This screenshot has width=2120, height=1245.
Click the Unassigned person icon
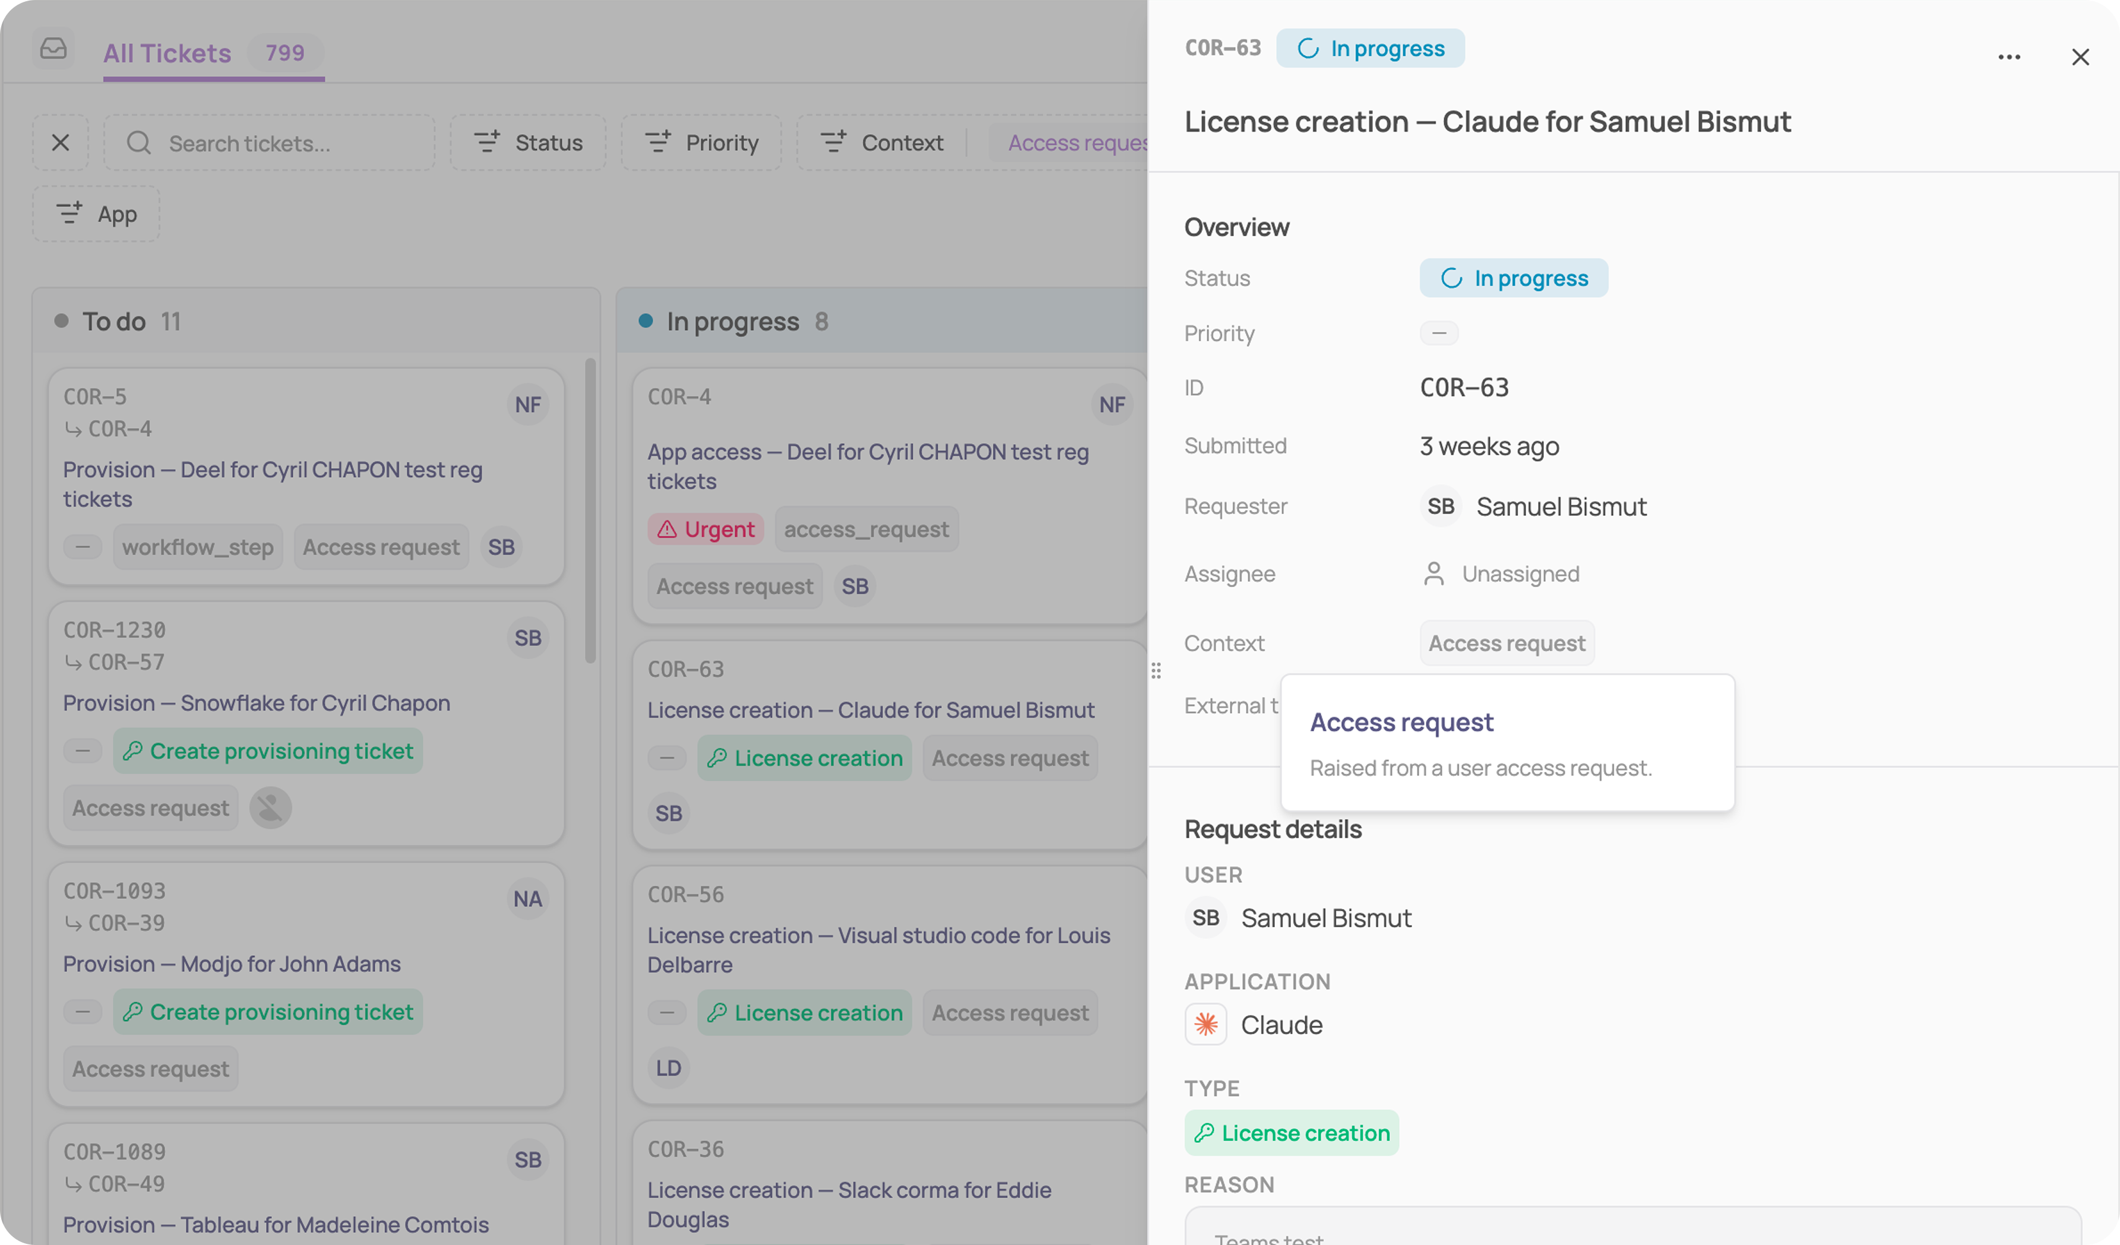pos(1434,574)
